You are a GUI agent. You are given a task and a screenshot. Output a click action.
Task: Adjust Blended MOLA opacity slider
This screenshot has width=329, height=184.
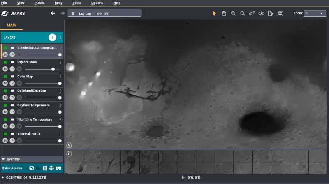click(x=43, y=55)
